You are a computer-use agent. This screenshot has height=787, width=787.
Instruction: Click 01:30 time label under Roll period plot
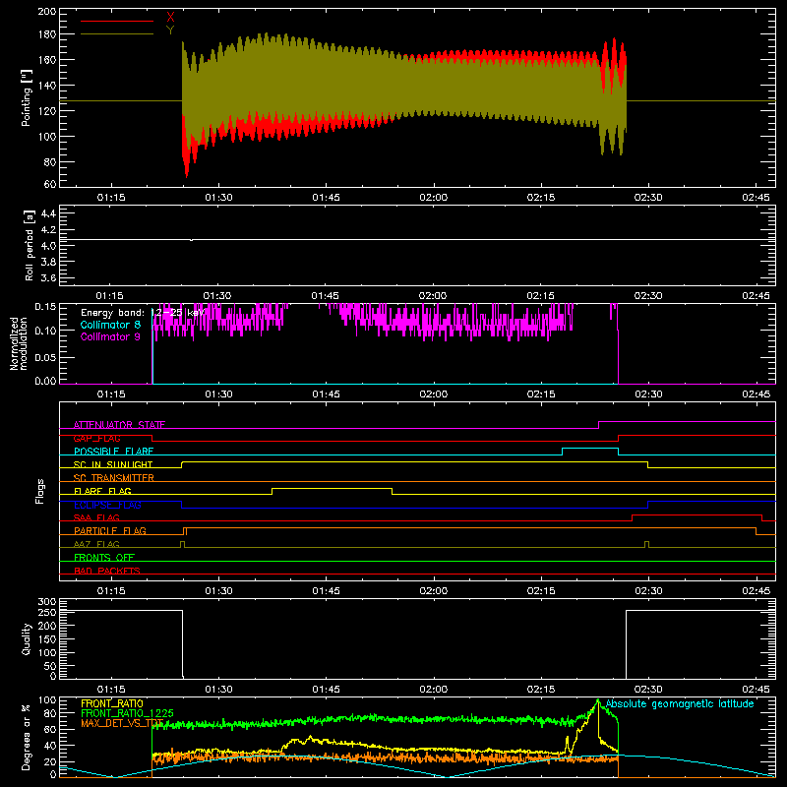pyautogui.click(x=217, y=296)
